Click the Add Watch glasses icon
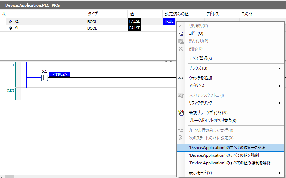Screen dimensions: 286x178 point(180,78)
